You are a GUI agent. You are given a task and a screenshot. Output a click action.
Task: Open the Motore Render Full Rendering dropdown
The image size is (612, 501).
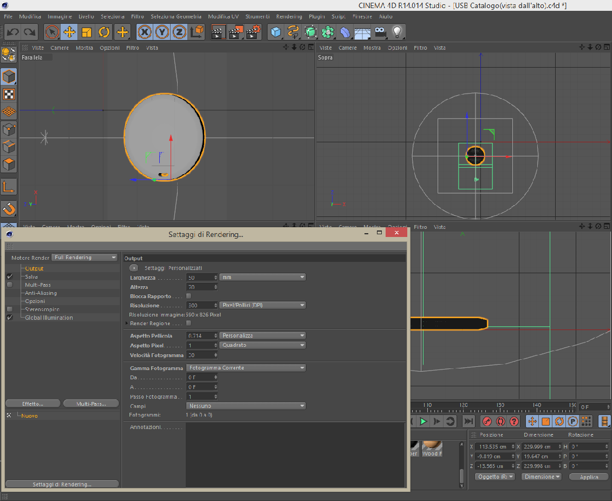[84, 258]
